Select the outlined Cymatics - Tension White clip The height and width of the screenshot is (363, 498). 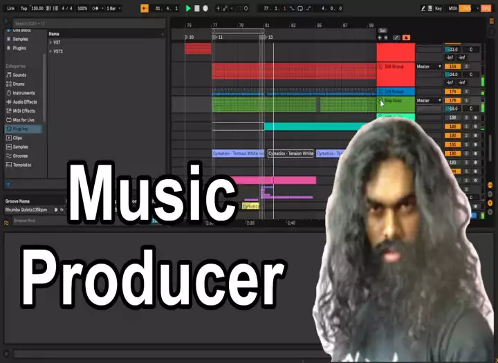pyautogui.click(x=290, y=153)
